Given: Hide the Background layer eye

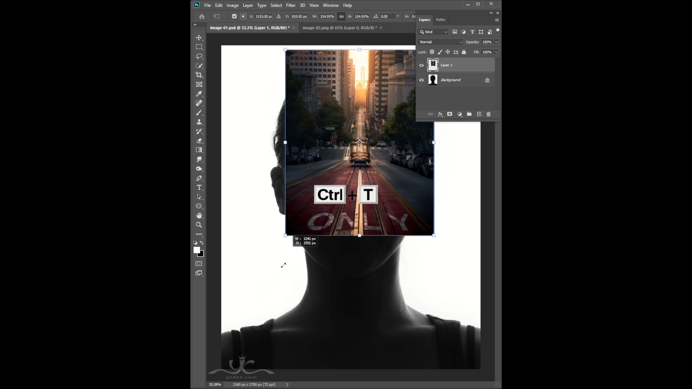Looking at the screenshot, I should (x=421, y=80).
